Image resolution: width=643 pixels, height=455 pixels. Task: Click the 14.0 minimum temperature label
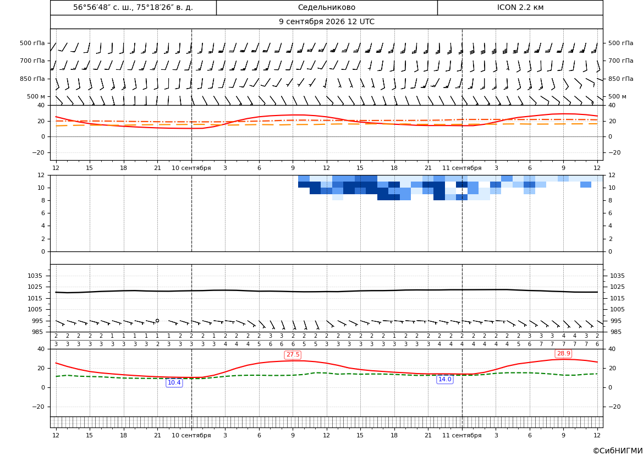444,379
